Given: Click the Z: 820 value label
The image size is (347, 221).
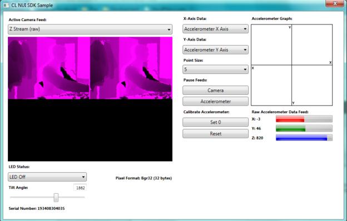Looking at the screenshot, I should click(257, 138).
